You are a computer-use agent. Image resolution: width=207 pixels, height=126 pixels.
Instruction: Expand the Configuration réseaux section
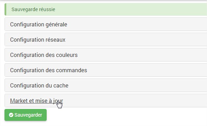pyautogui.click(x=106, y=40)
